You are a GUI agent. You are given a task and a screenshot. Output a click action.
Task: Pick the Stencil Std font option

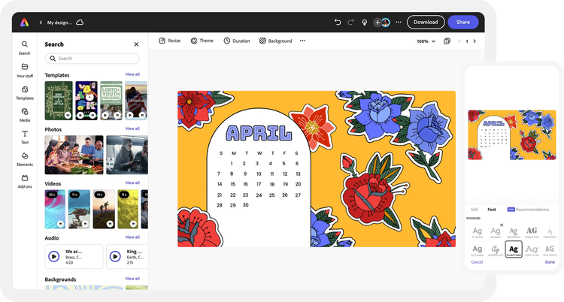(532, 232)
